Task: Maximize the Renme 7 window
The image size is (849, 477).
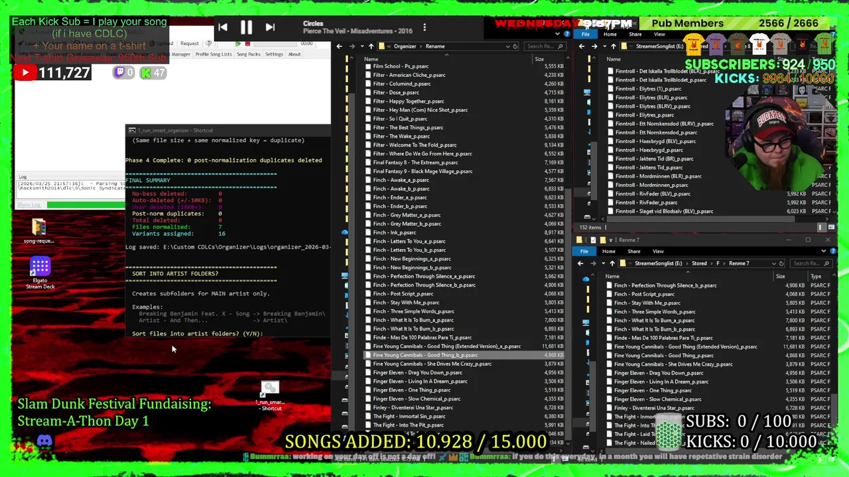Action: click(808, 240)
